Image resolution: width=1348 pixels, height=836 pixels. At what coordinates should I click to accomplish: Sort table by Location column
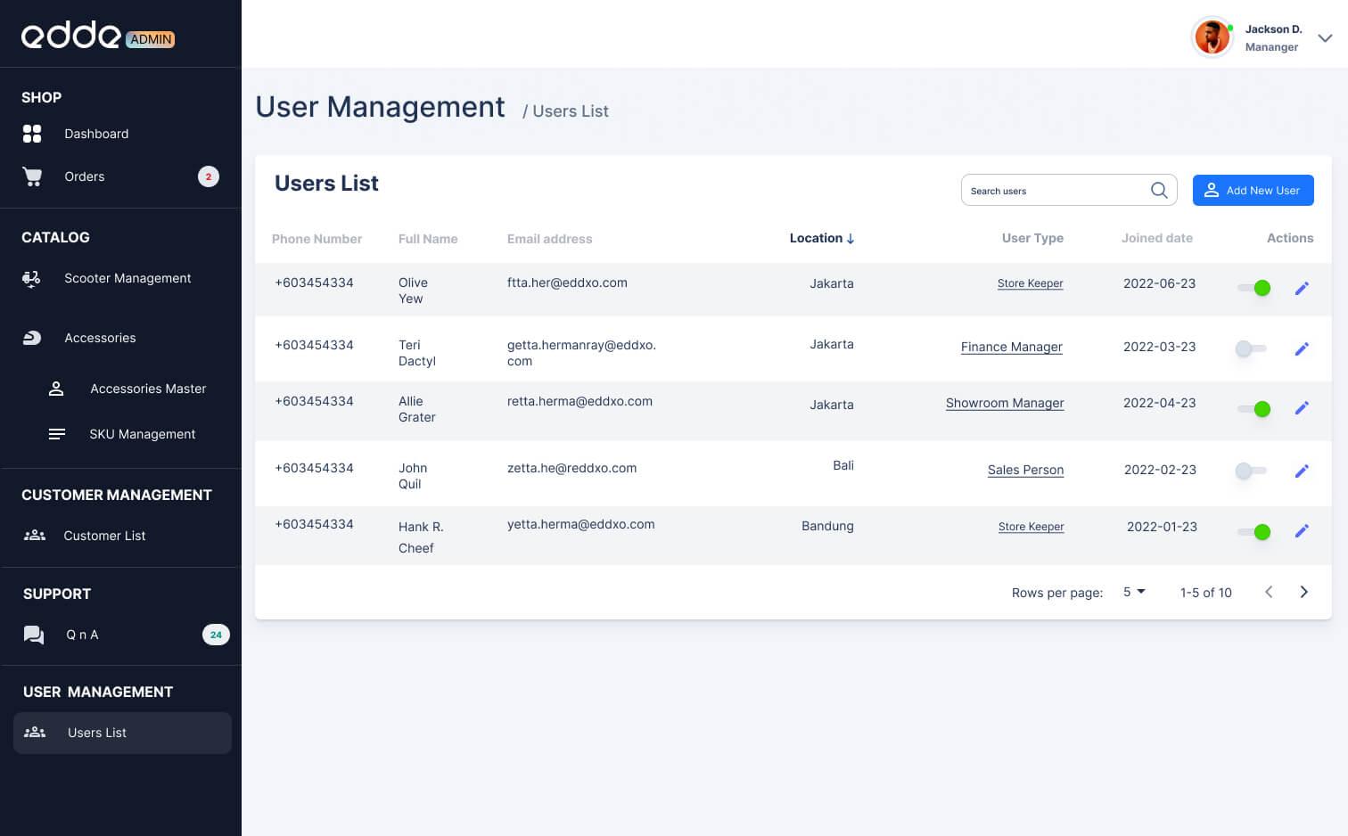821,238
